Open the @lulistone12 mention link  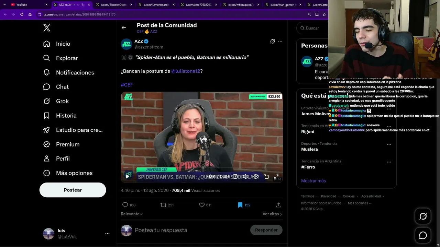click(186, 71)
